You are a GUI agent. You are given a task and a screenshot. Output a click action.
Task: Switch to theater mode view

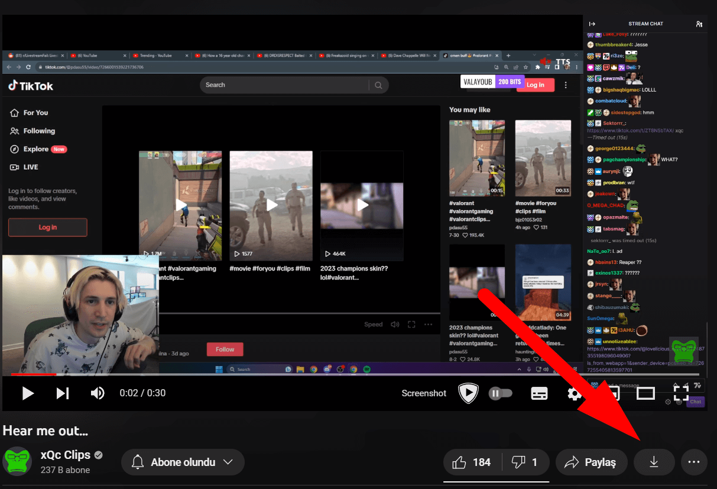tap(645, 393)
